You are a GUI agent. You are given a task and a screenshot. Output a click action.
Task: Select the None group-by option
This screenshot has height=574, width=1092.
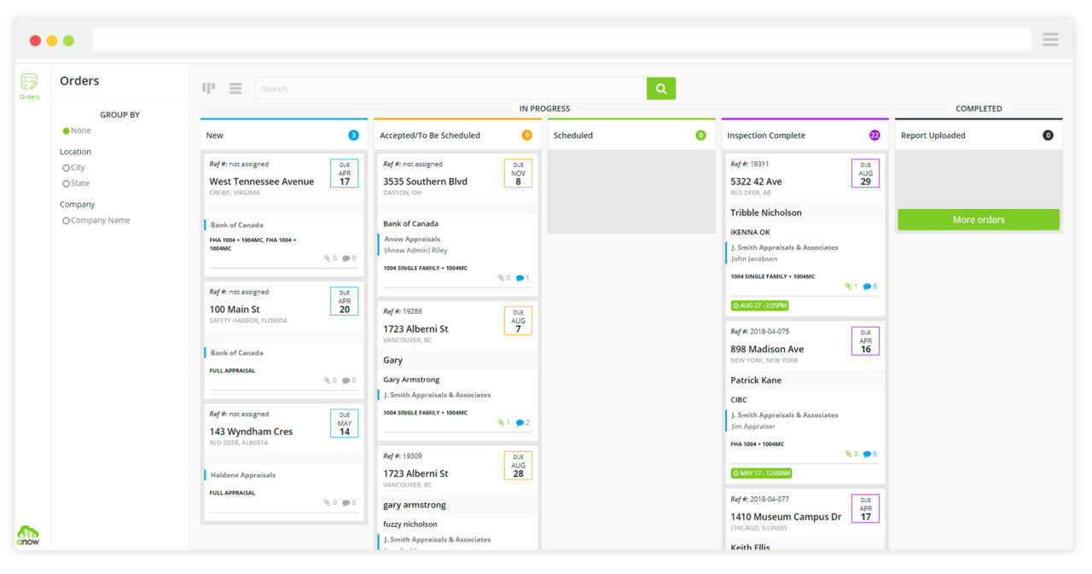[x=67, y=131]
